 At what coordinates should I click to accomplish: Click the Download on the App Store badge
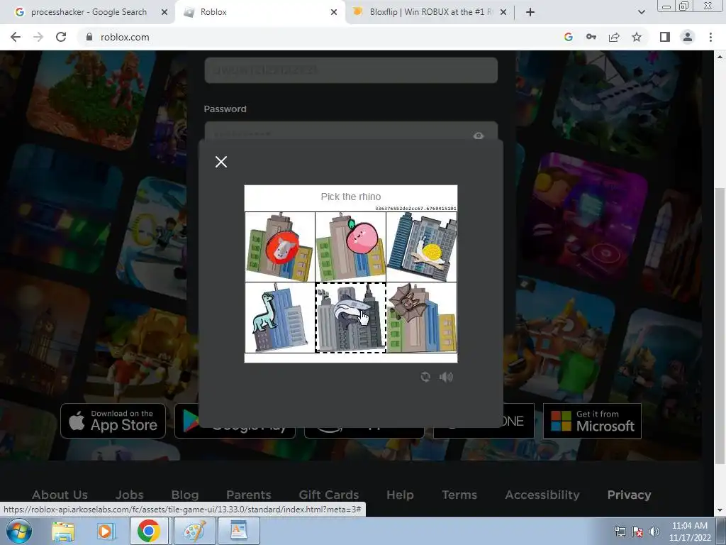tap(113, 421)
